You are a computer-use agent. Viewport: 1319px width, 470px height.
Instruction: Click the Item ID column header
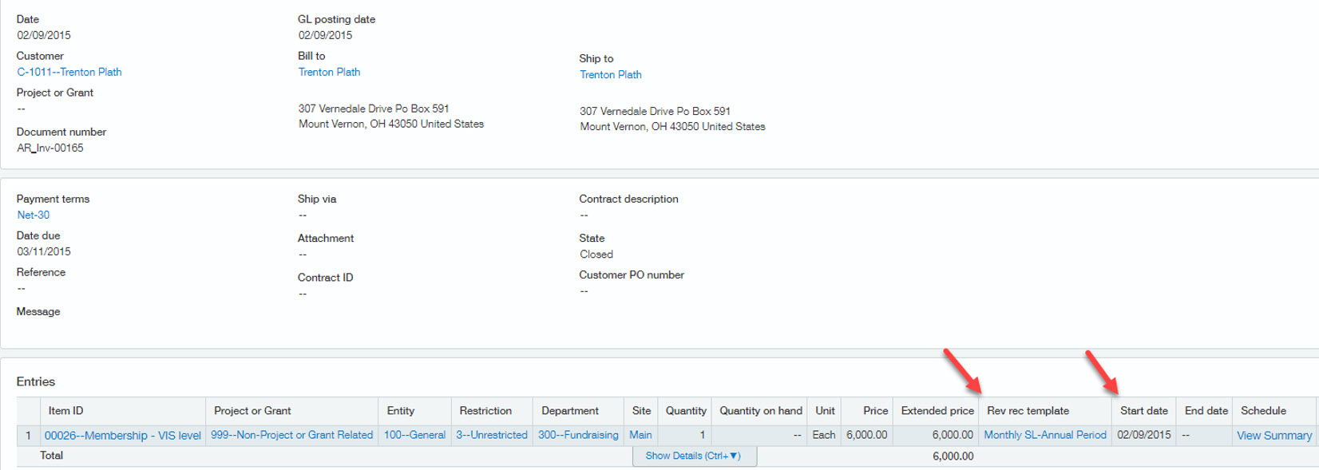(x=65, y=410)
